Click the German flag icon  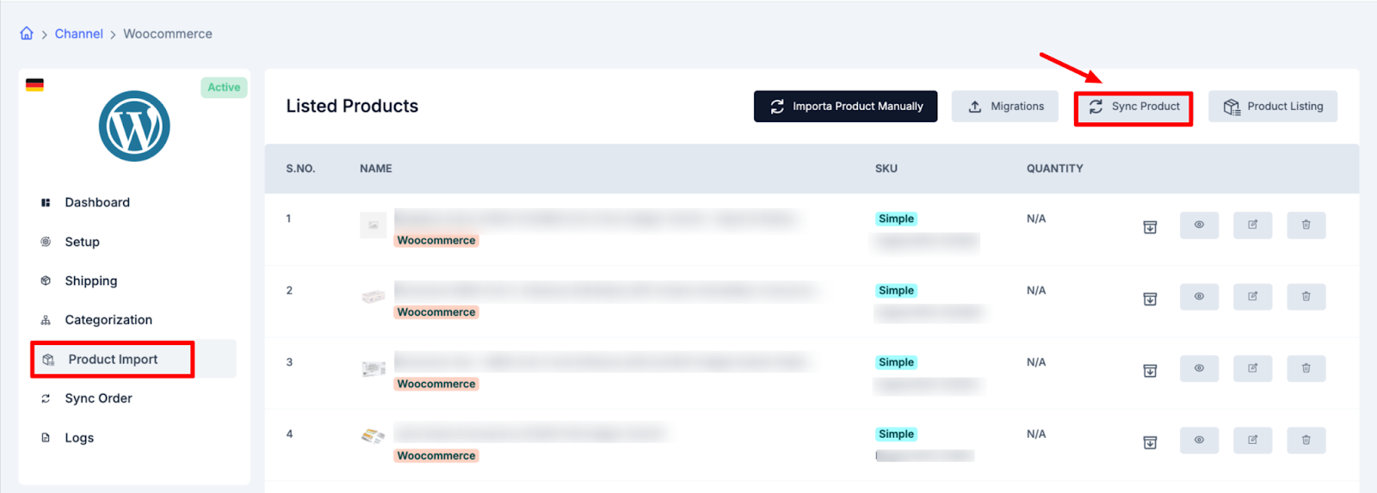pyautogui.click(x=34, y=84)
